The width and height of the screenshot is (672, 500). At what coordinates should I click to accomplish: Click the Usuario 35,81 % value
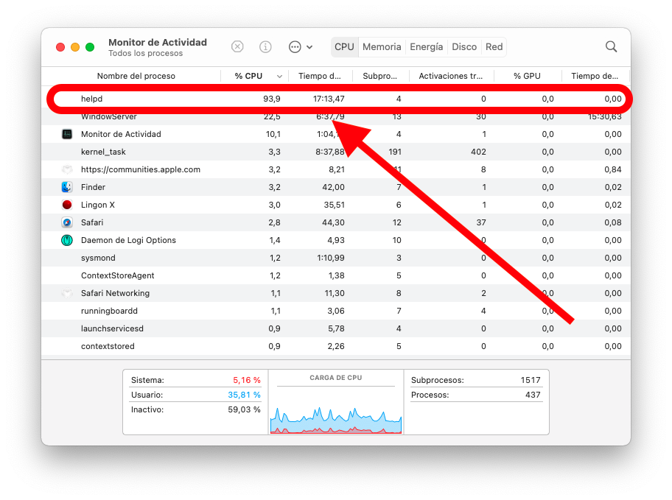[245, 395]
